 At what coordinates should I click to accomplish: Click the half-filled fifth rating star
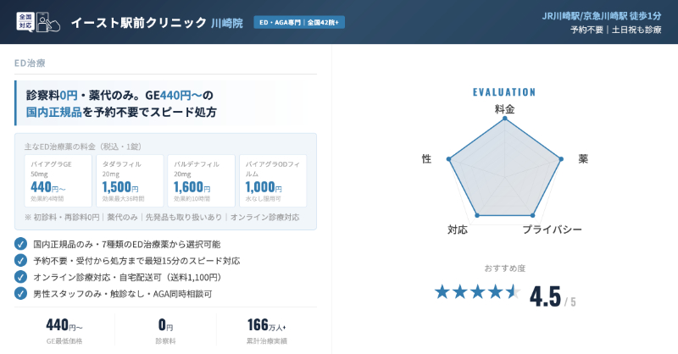[x=513, y=292]
